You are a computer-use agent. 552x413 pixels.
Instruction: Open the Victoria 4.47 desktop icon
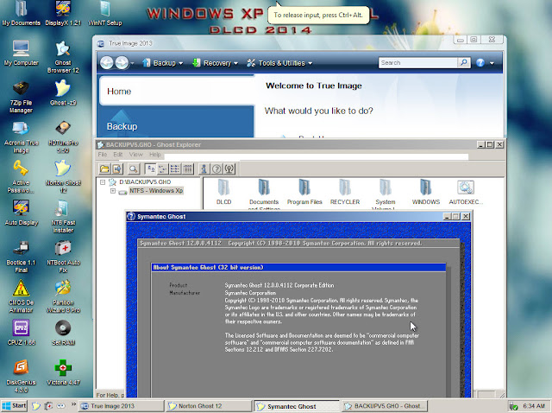click(63, 372)
